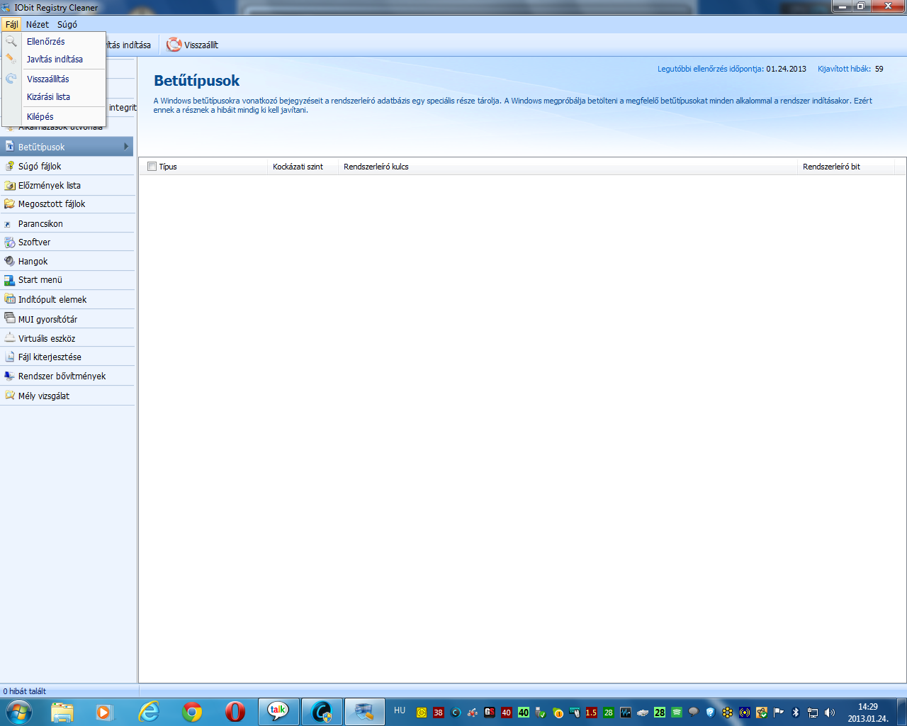Click the Előzmények lista folder icon
Viewport: 907px width, 726px height.
tap(10, 185)
